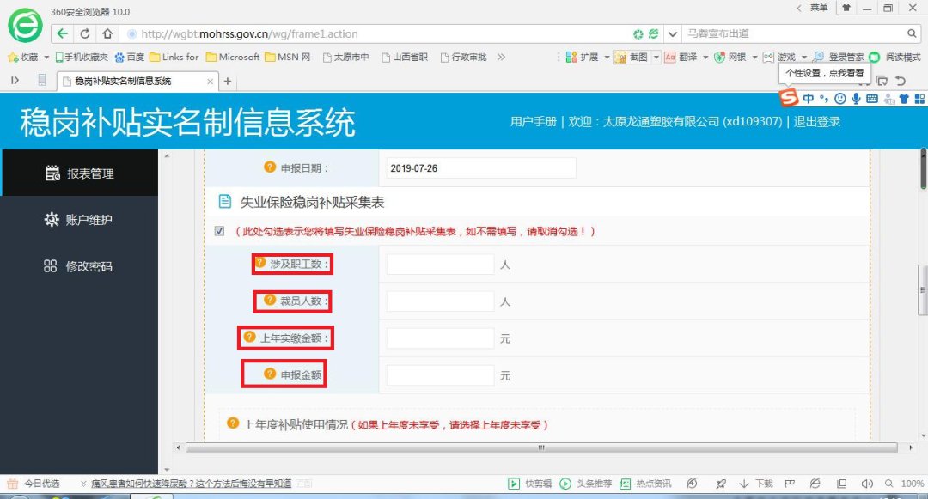Expand the 收藏 favorites dropdown
This screenshot has width=928, height=499.
click(x=46, y=58)
